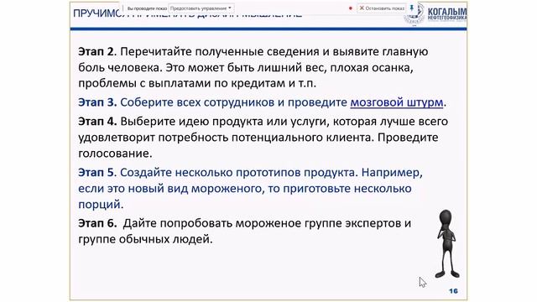This screenshot has height=302, width=537.
Task: Click the 'Этап 5' heading text
Action: tap(96, 172)
